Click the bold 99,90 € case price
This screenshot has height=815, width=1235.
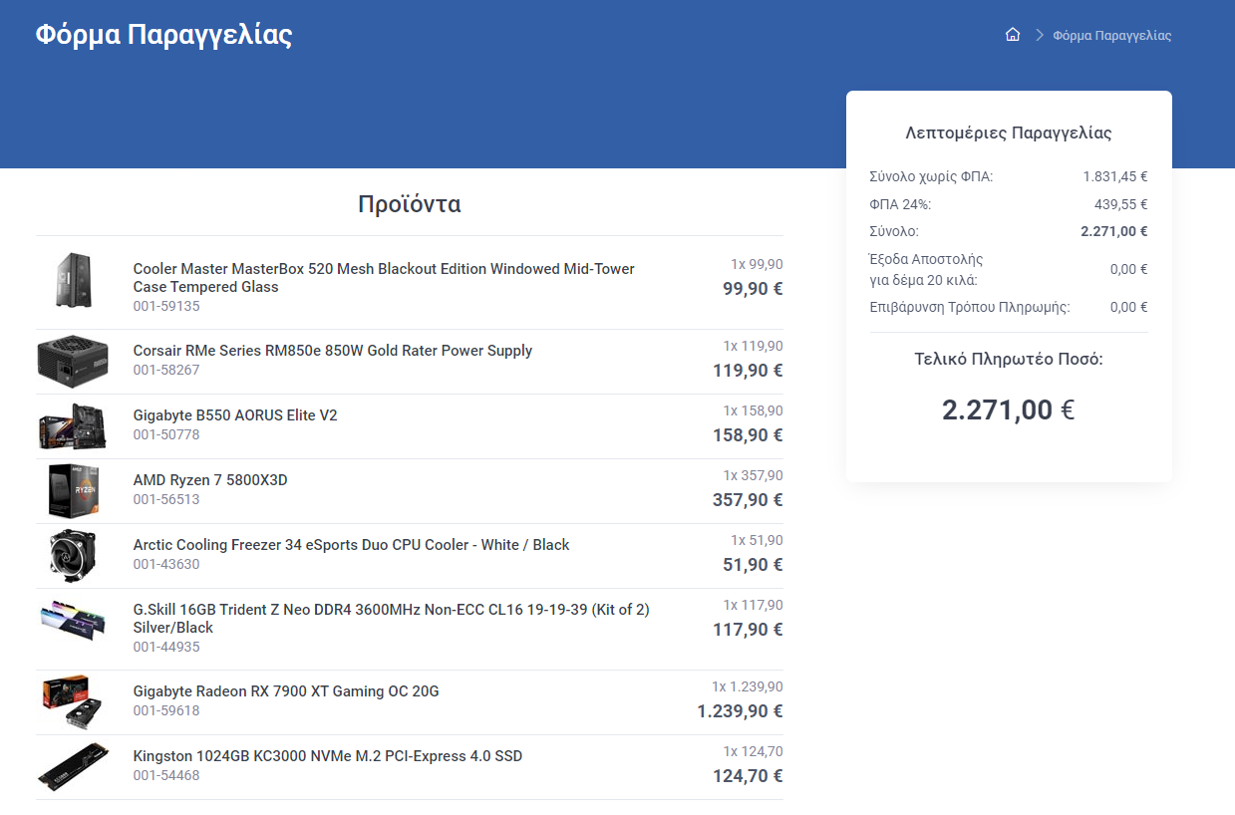753,289
